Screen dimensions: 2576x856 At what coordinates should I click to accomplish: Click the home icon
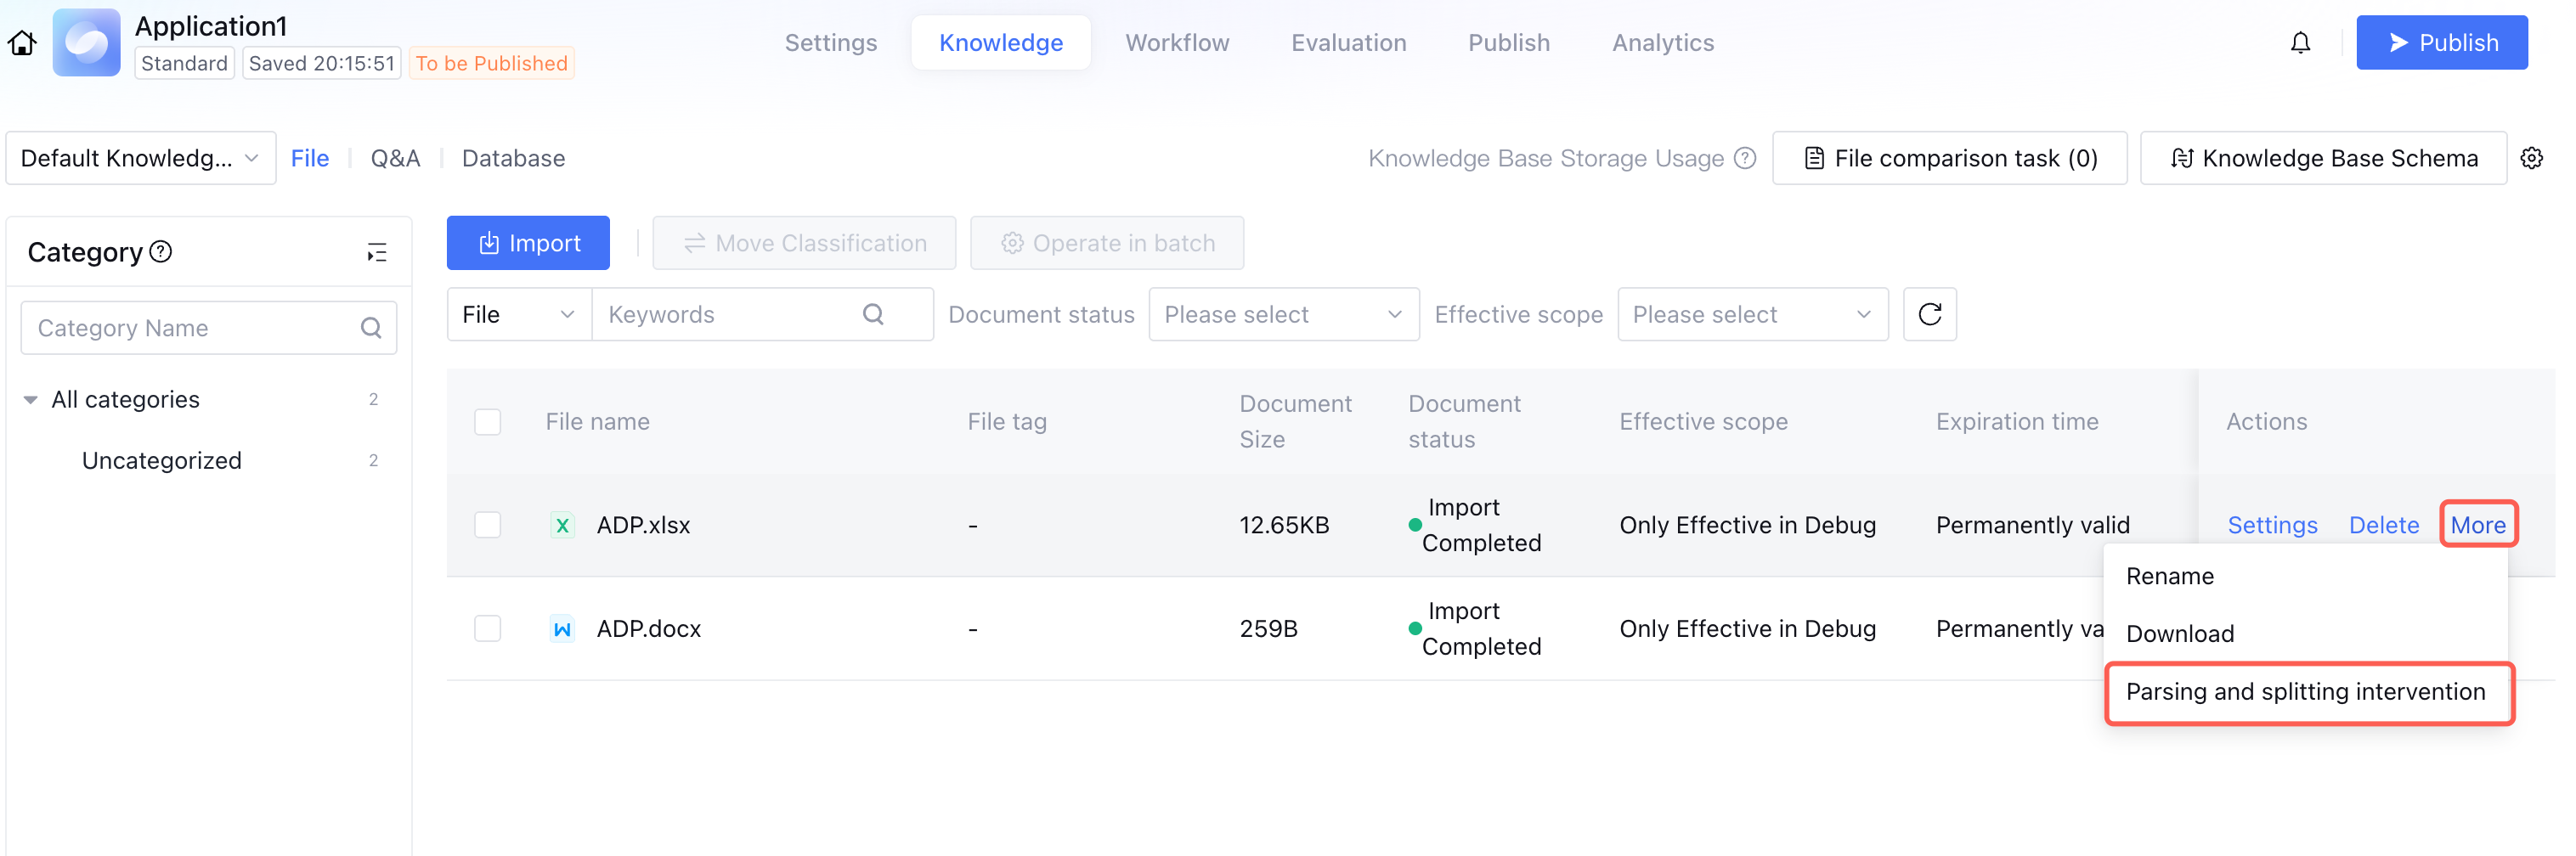pyautogui.click(x=22, y=43)
